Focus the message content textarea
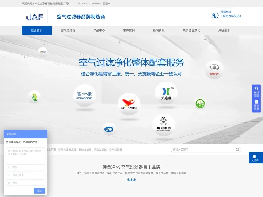 pyautogui.click(x=26, y=155)
